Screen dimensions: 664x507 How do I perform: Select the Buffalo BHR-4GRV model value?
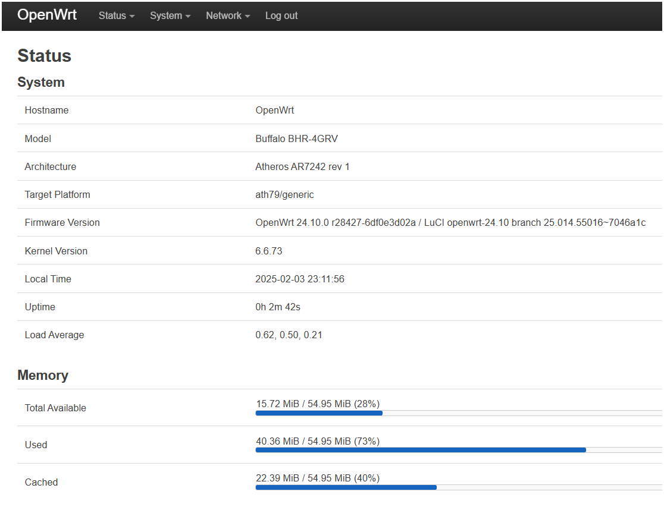[x=296, y=138]
